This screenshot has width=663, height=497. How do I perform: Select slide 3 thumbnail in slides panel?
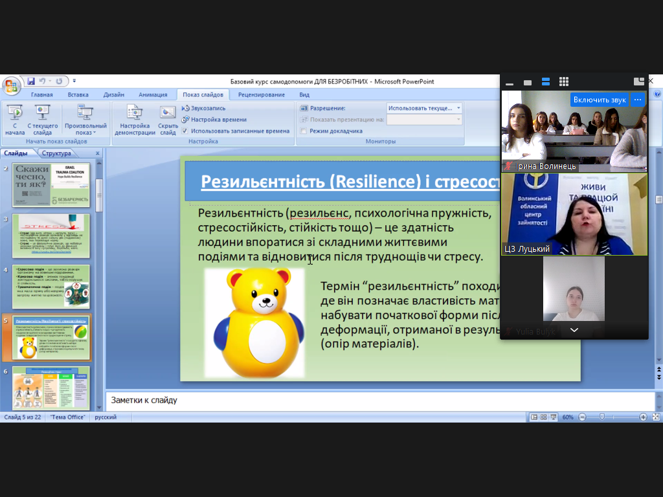coord(51,236)
